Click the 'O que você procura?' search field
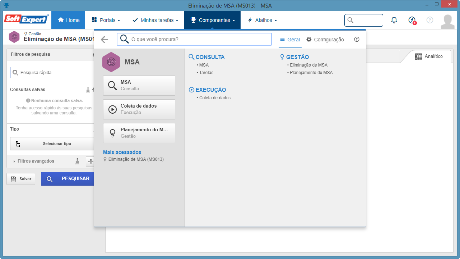This screenshot has height=259, width=460. pos(194,39)
